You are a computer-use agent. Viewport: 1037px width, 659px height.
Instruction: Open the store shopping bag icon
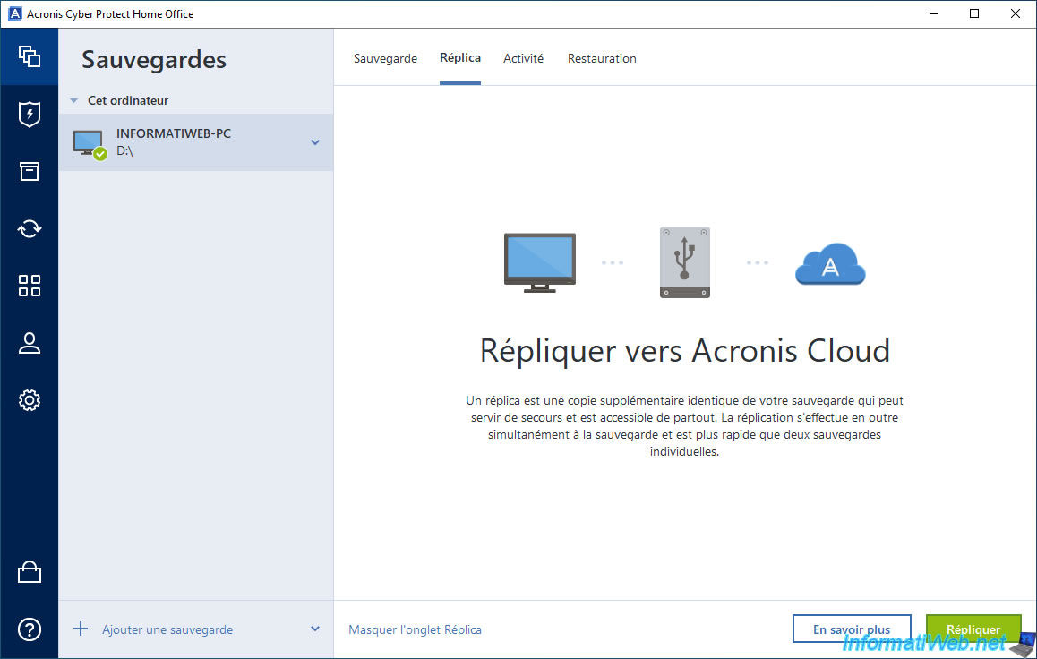29,572
